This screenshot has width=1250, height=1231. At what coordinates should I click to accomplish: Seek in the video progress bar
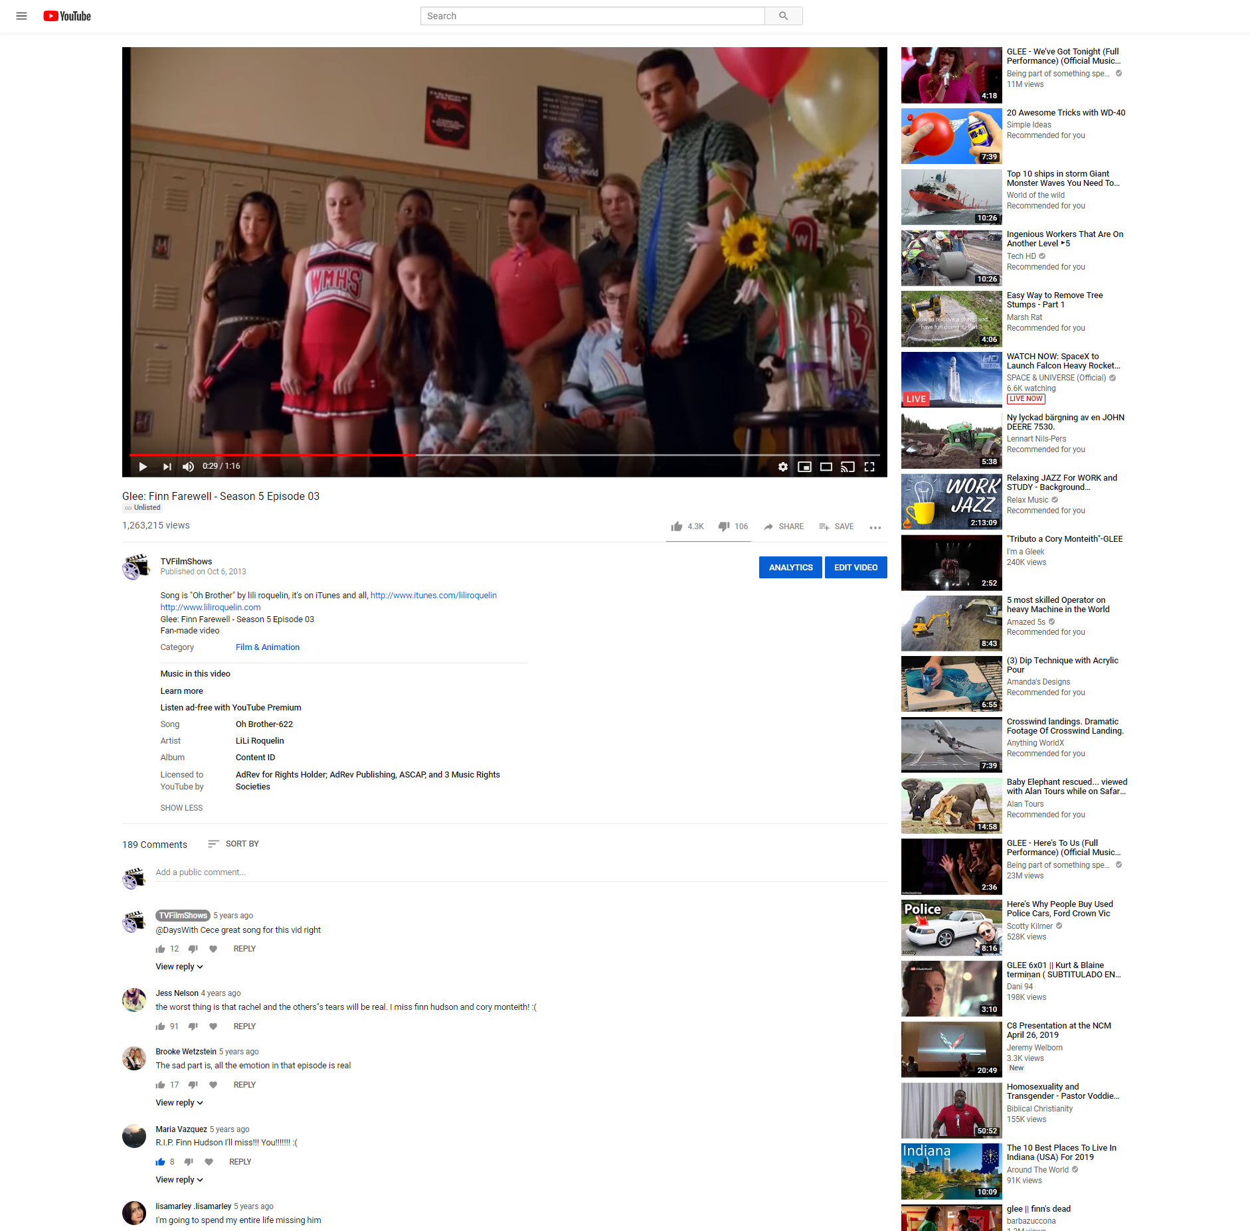pyautogui.click(x=505, y=455)
